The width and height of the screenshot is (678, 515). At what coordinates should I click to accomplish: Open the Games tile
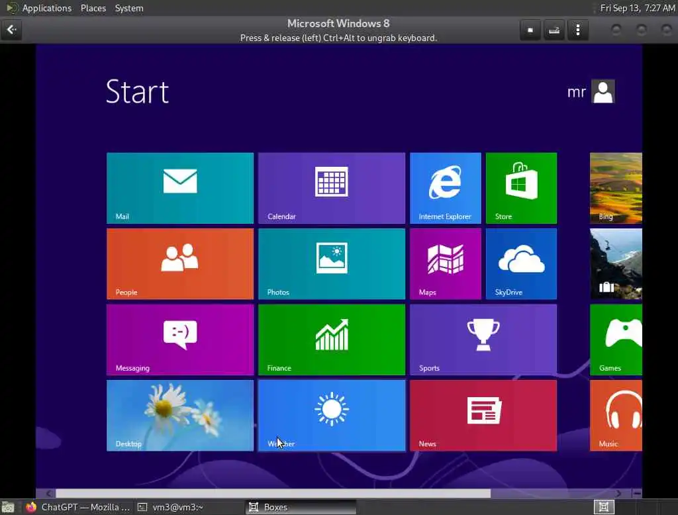point(616,340)
